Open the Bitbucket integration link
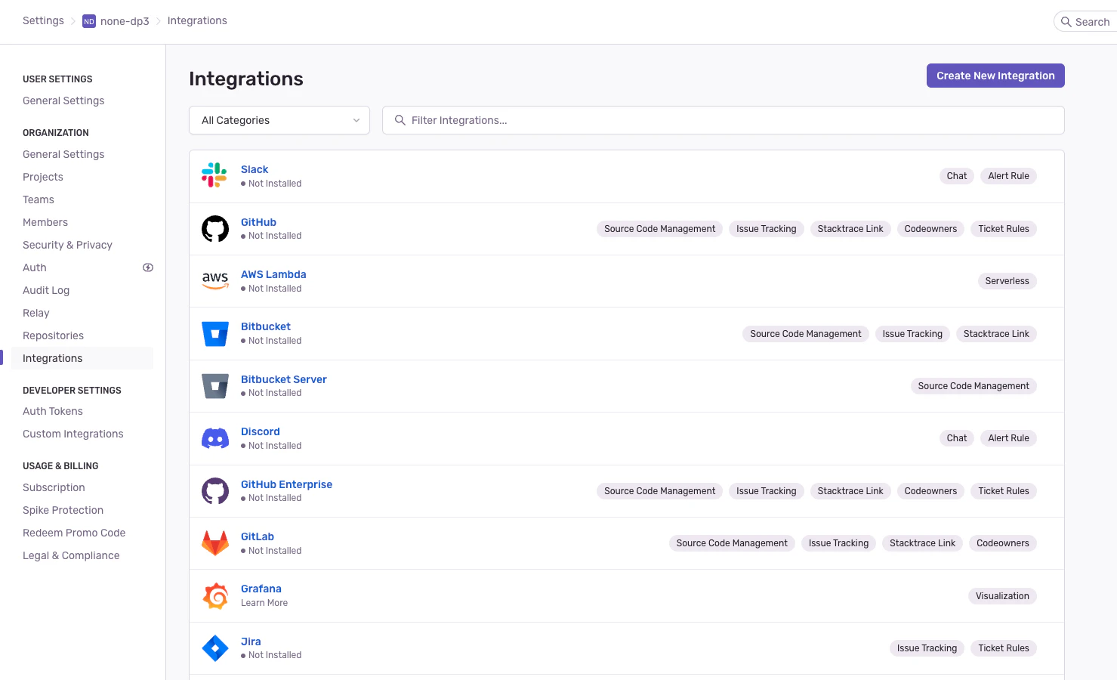 click(x=266, y=326)
